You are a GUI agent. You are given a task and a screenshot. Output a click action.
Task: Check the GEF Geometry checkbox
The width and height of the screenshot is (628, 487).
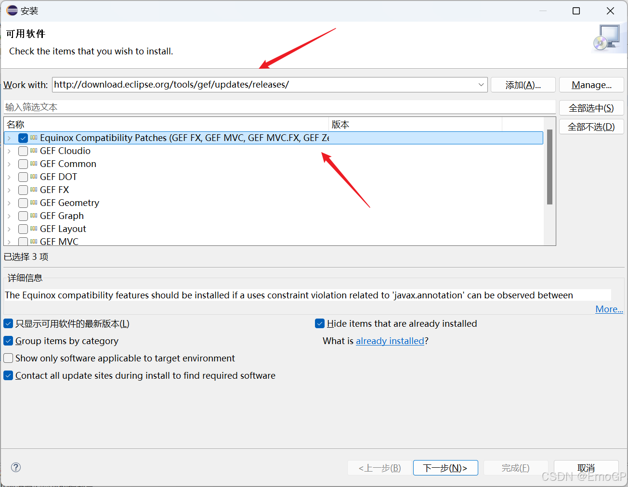pyautogui.click(x=23, y=203)
